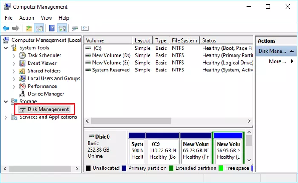
Task: Click the Up one level folder icon
Action: point(29,29)
